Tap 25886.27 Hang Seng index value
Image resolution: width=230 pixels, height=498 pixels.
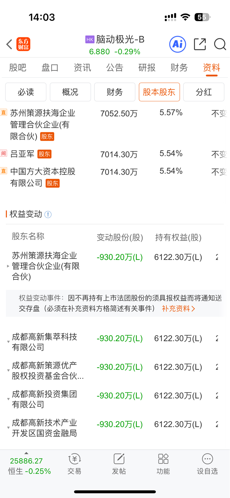tap(26, 461)
